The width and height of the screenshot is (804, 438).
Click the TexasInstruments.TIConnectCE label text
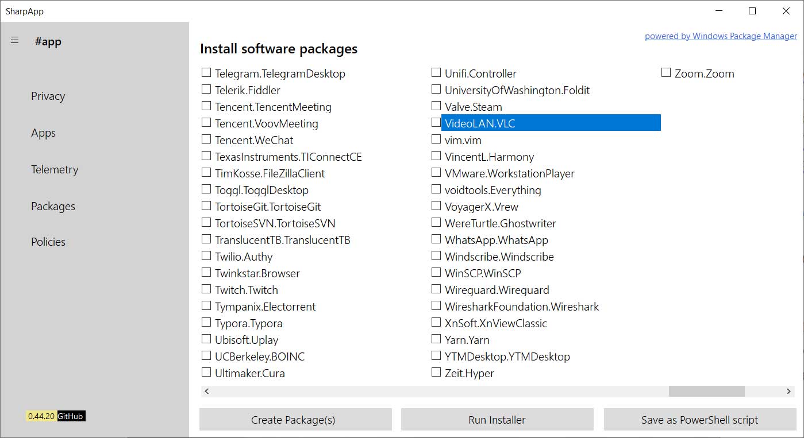[288, 157]
